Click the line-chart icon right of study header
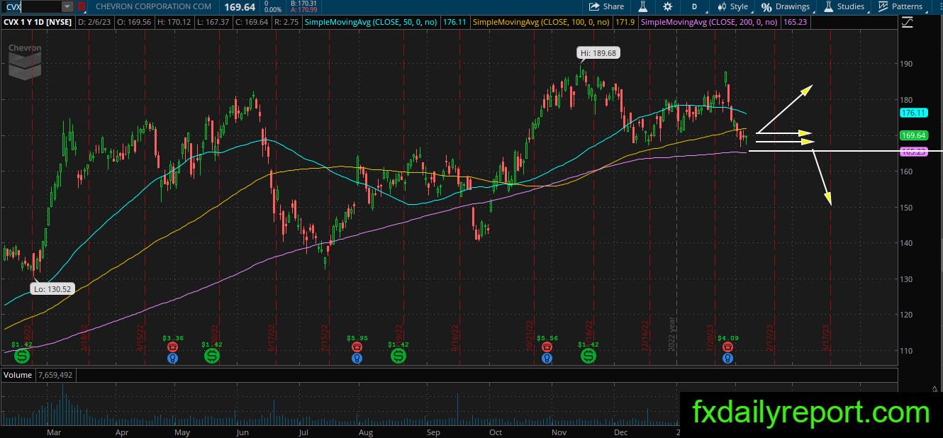 (908, 23)
